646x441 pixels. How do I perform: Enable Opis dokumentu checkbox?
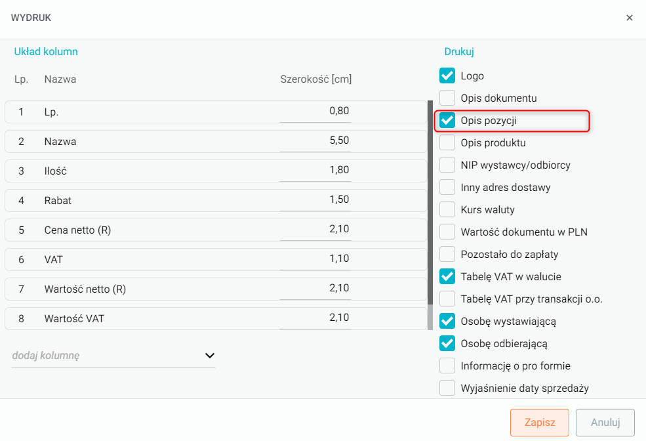[x=447, y=98]
